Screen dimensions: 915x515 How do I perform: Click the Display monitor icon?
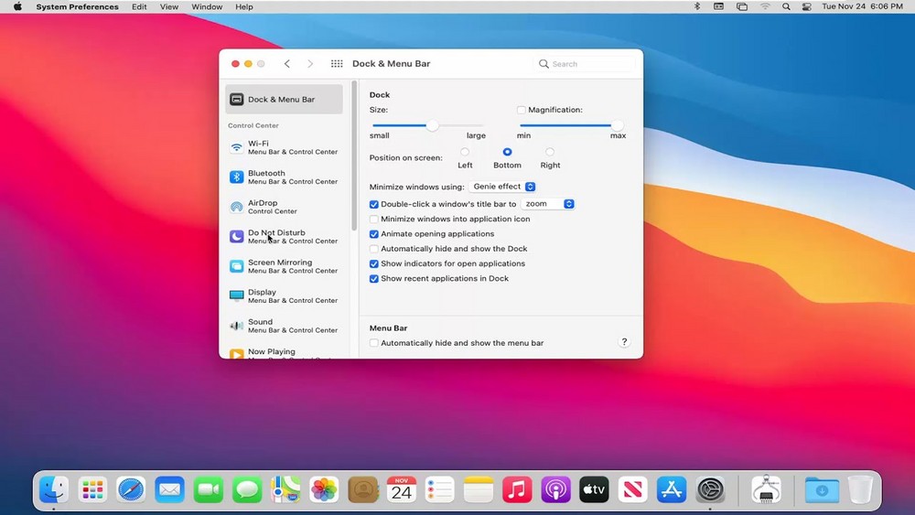click(237, 296)
